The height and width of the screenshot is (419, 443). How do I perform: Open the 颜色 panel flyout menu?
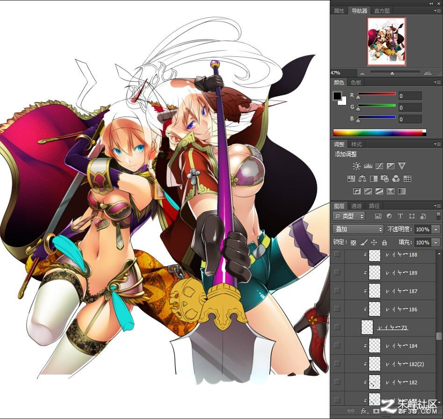(x=437, y=82)
